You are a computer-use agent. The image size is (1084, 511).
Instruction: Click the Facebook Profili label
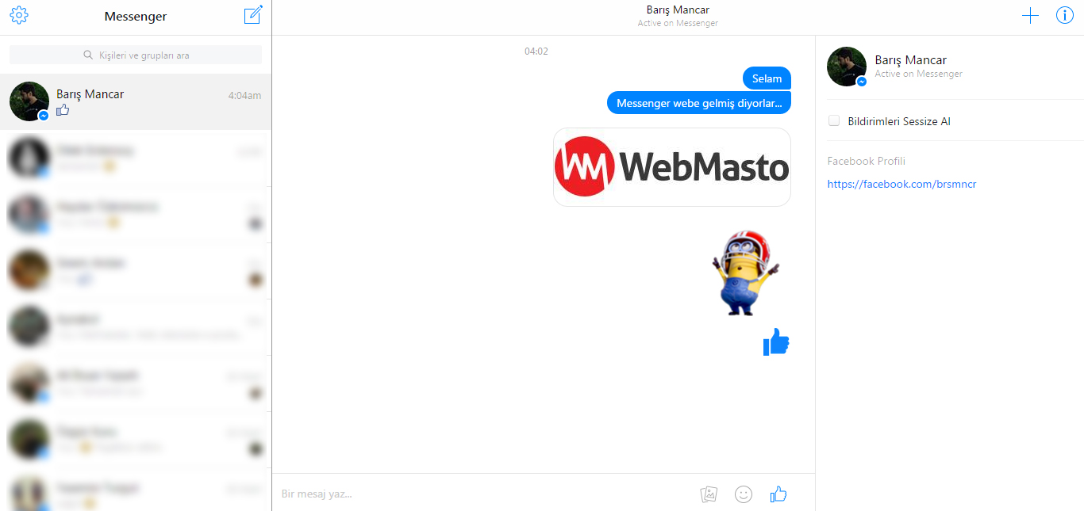pos(866,161)
